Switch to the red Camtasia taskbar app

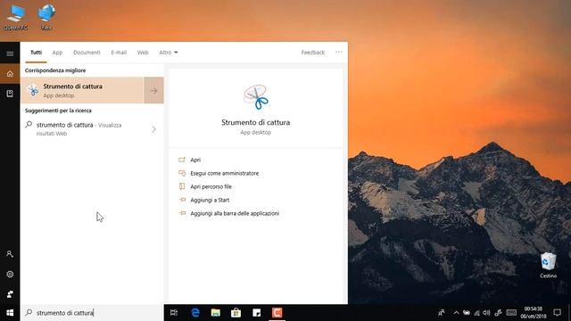[x=277, y=313]
